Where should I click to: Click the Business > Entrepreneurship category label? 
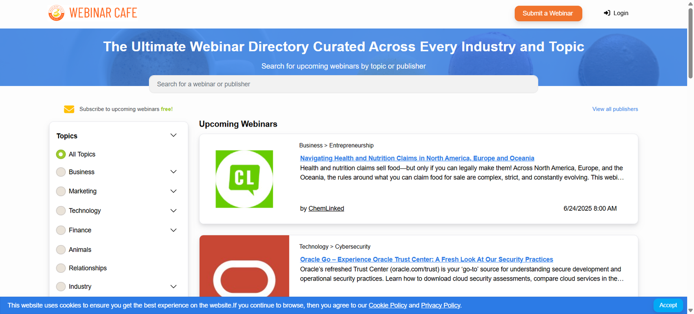click(x=336, y=146)
